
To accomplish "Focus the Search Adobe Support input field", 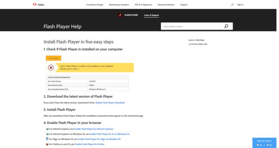I will point(191,26).
